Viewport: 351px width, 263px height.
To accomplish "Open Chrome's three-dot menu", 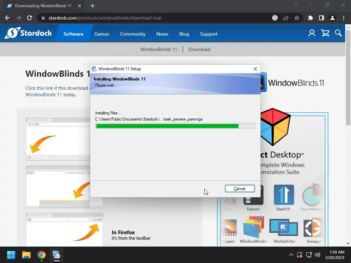I will click(x=343, y=18).
